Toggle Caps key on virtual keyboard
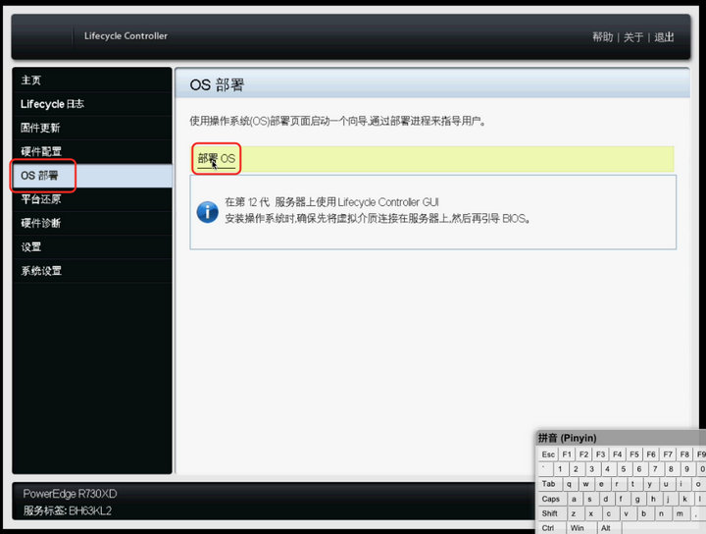Viewport: 706px width, 534px height. click(x=550, y=499)
